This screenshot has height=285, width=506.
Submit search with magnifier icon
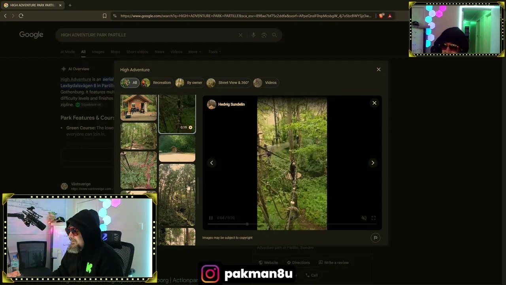(274, 35)
